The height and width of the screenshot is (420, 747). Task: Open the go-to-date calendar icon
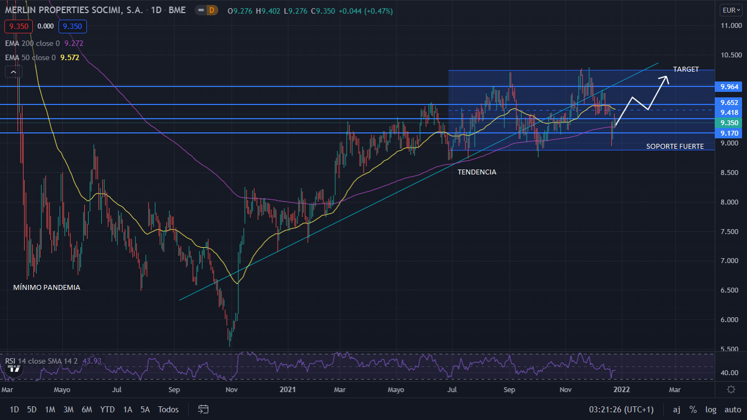coord(203,409)
